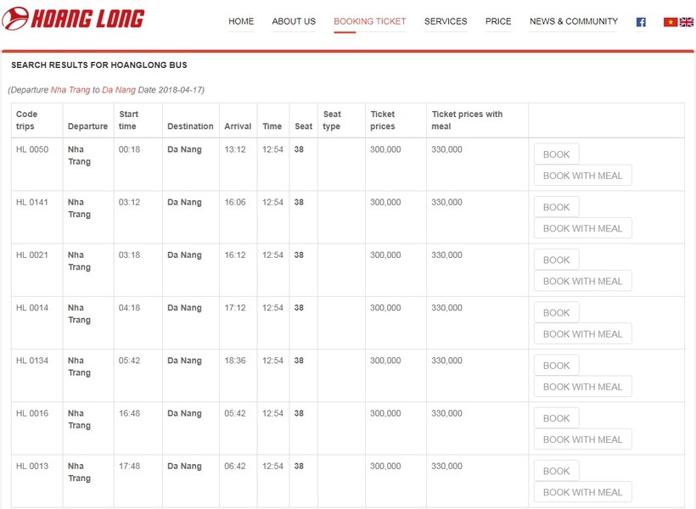Open the ABOUT US menu
The width and height of the screenshot is (696, 509).
coord(294,21)
